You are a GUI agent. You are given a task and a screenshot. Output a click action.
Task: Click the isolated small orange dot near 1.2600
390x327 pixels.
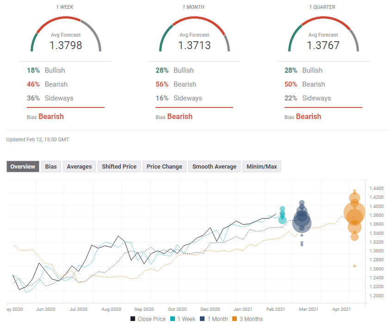tap(354, 266)
